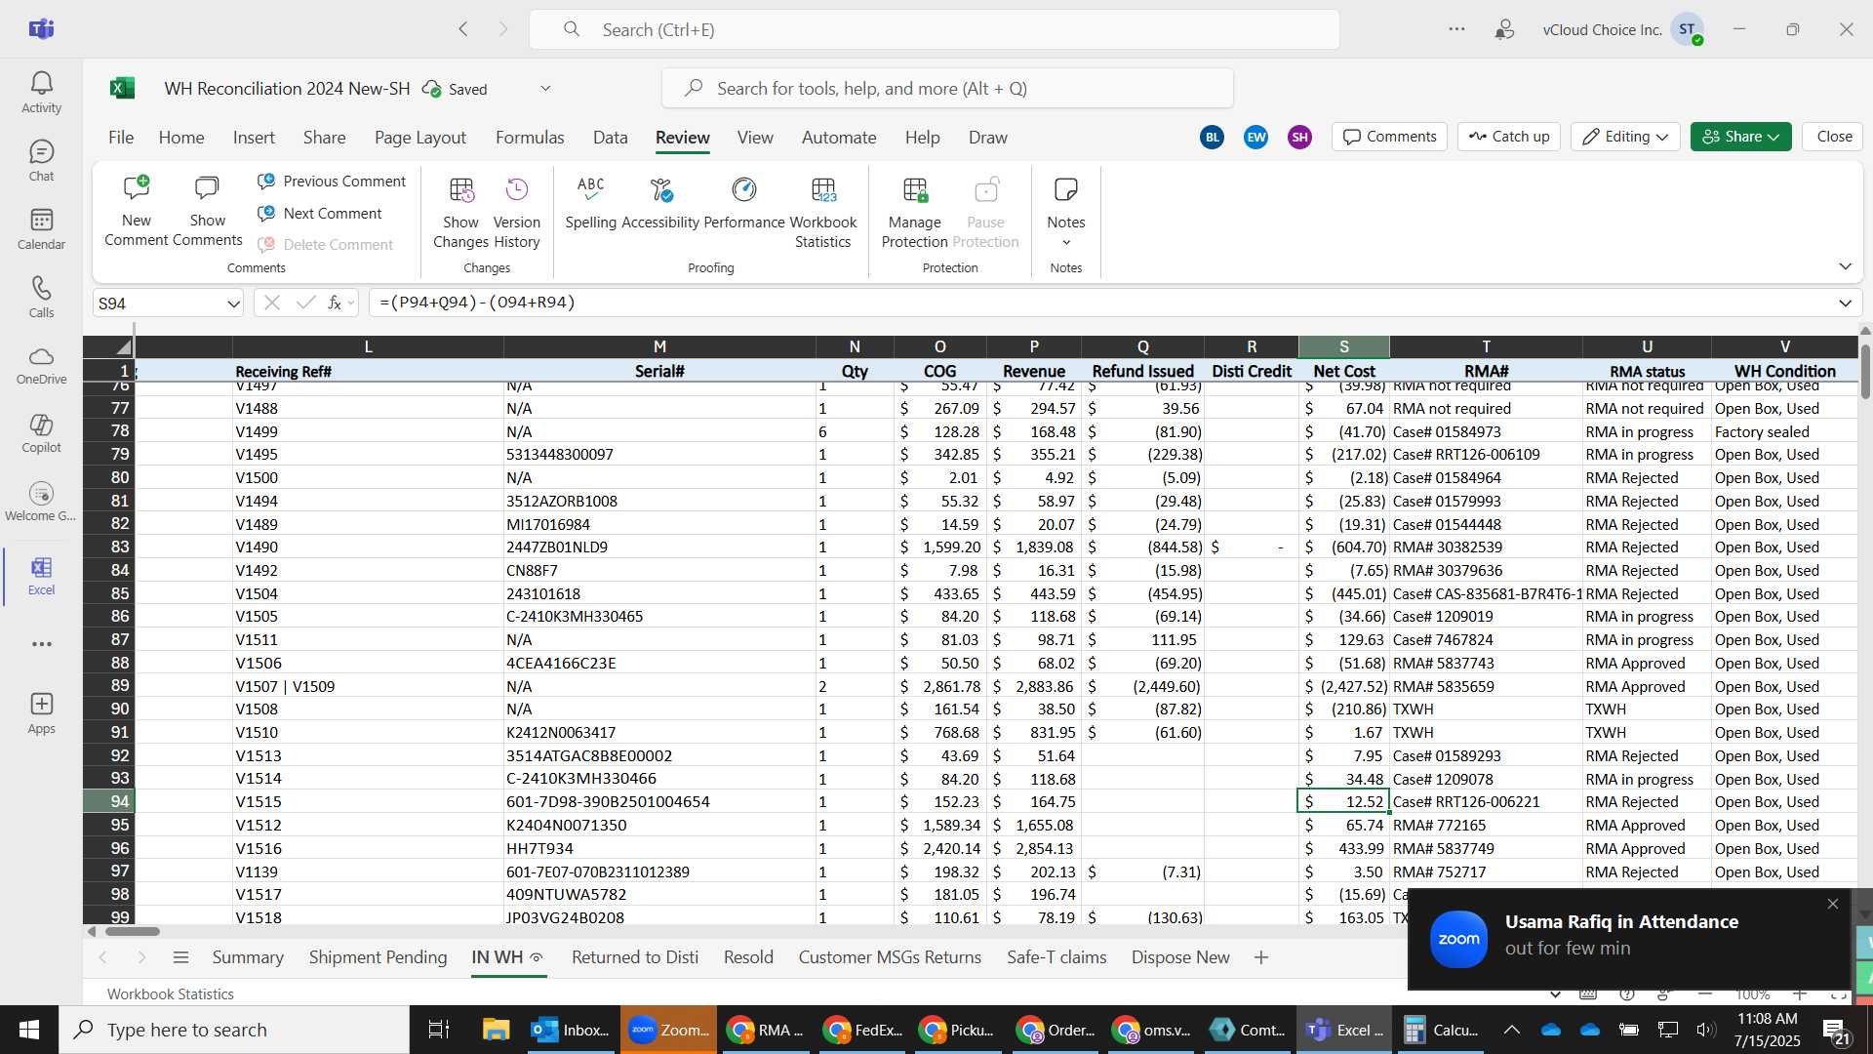Dismiss the Zoom notification
The image size is (1873, 1054).
point(1832,905)
